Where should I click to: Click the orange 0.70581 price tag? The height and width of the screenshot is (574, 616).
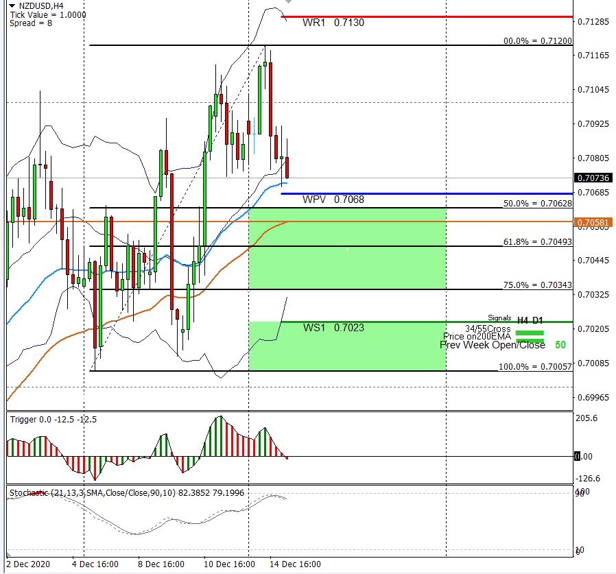tap(594, 222)
